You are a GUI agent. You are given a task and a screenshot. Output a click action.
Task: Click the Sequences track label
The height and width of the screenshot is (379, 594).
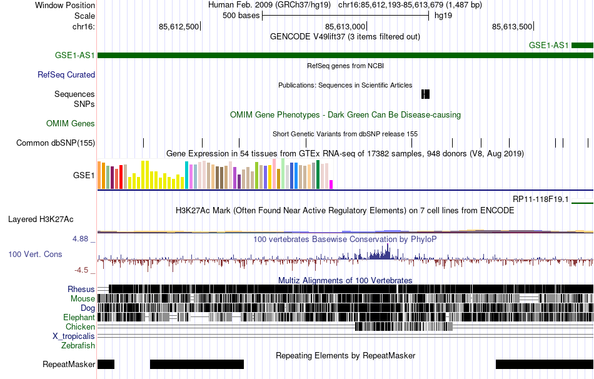pyautogui.click(x=74, y=94)
